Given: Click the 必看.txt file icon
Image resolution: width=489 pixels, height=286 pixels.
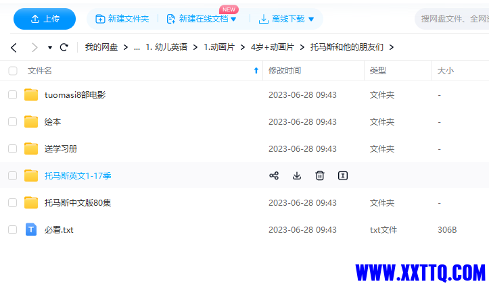Looking at the screenshot, I should point(31,230).
